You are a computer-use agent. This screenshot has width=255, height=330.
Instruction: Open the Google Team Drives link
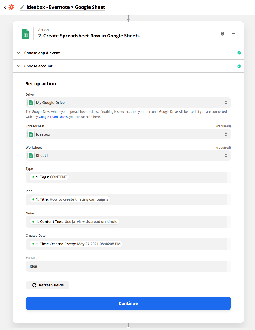[53, 117]
